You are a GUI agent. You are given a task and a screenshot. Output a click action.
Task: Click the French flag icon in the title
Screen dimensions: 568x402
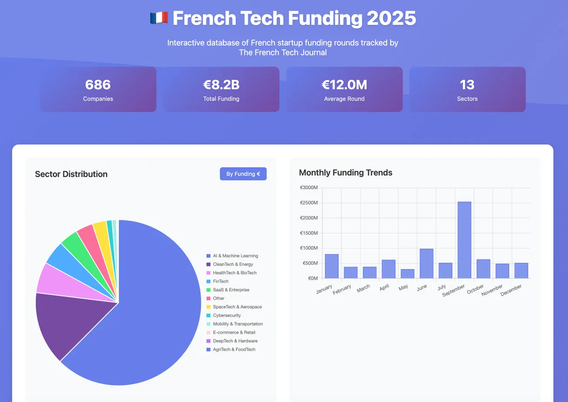(159, 18)
